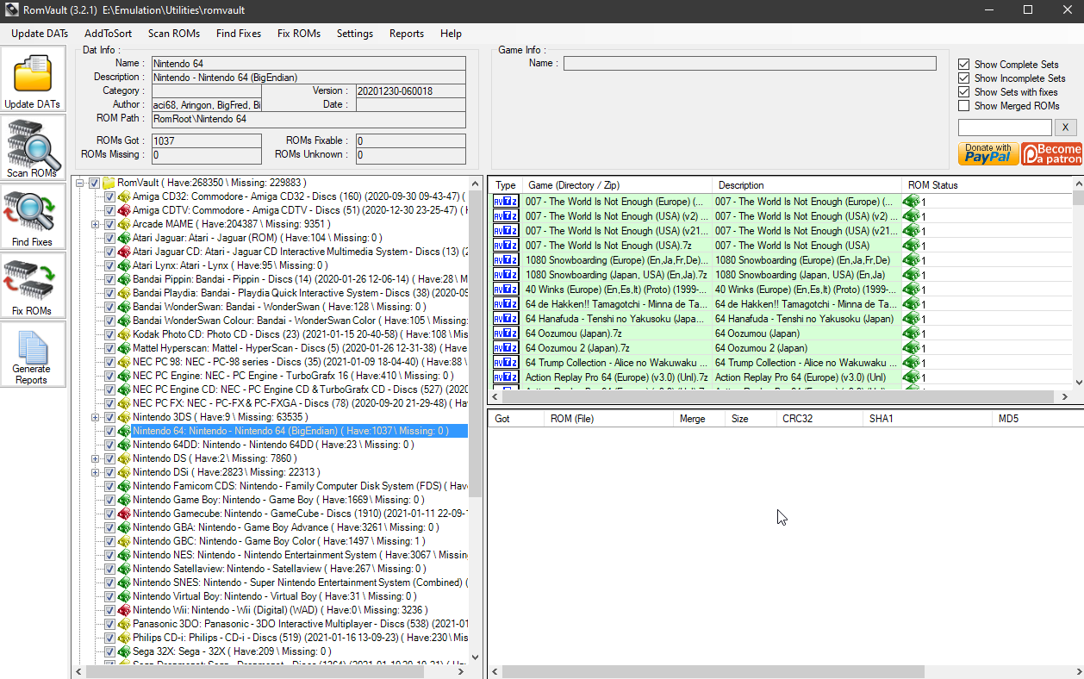Sort by the Description column header

(807, 185)
